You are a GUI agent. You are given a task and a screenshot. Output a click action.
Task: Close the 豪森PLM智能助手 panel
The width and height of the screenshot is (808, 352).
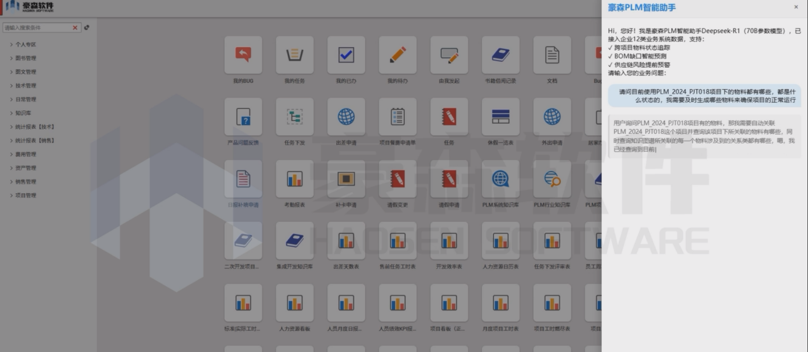(796, 7)
